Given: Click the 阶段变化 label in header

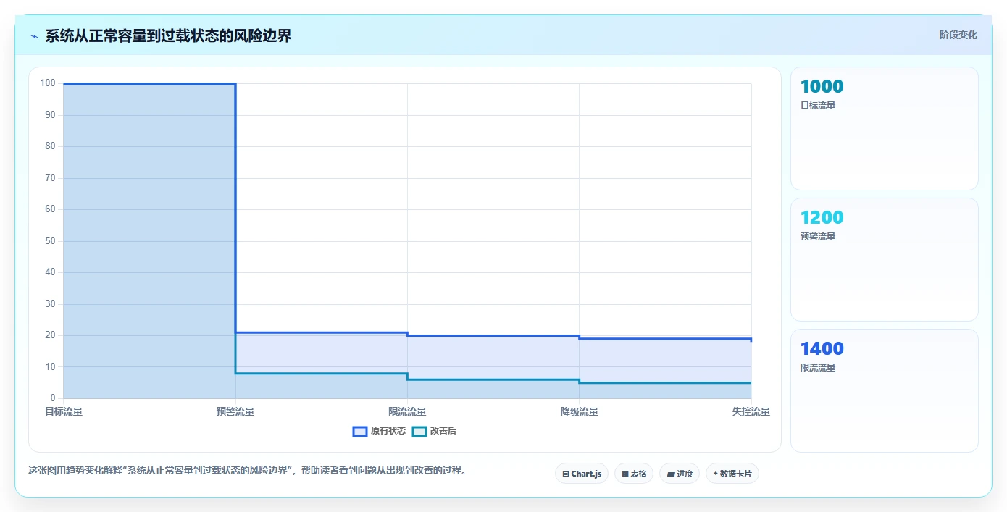Looking at the screenshot, I should (958, 35).
